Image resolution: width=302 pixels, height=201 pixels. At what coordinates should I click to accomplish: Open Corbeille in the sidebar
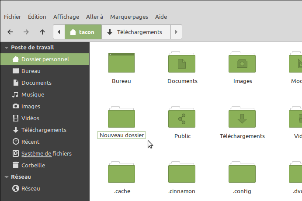click(33, 165)
